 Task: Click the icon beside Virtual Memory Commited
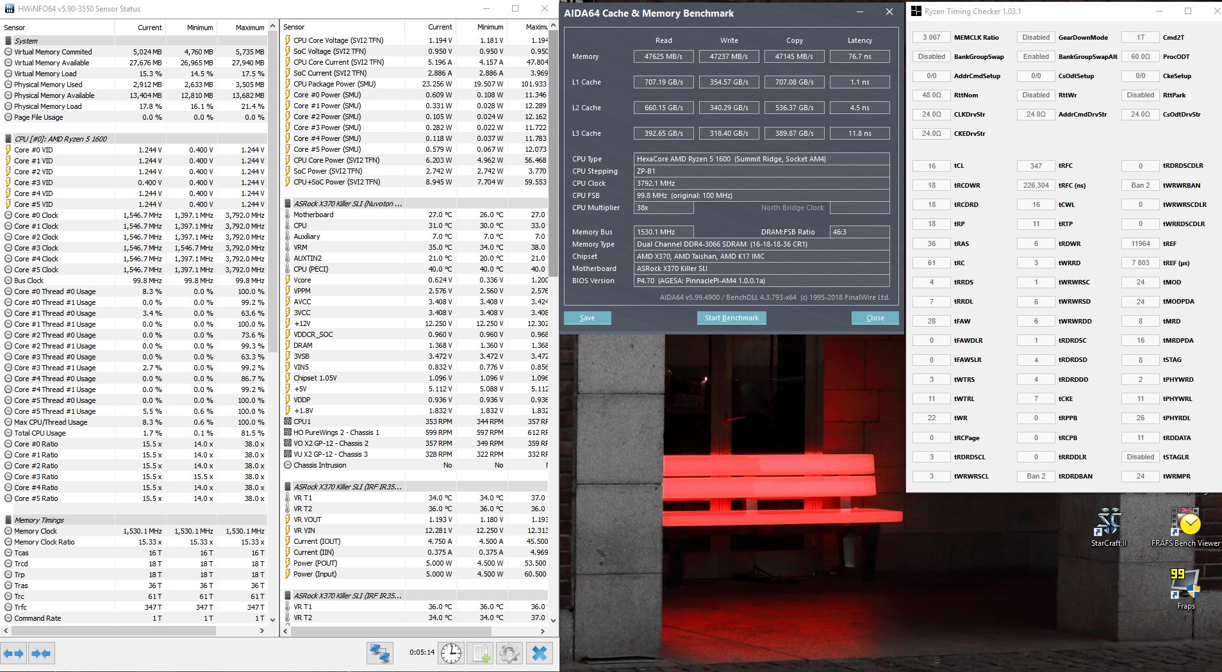coord(8,52)
